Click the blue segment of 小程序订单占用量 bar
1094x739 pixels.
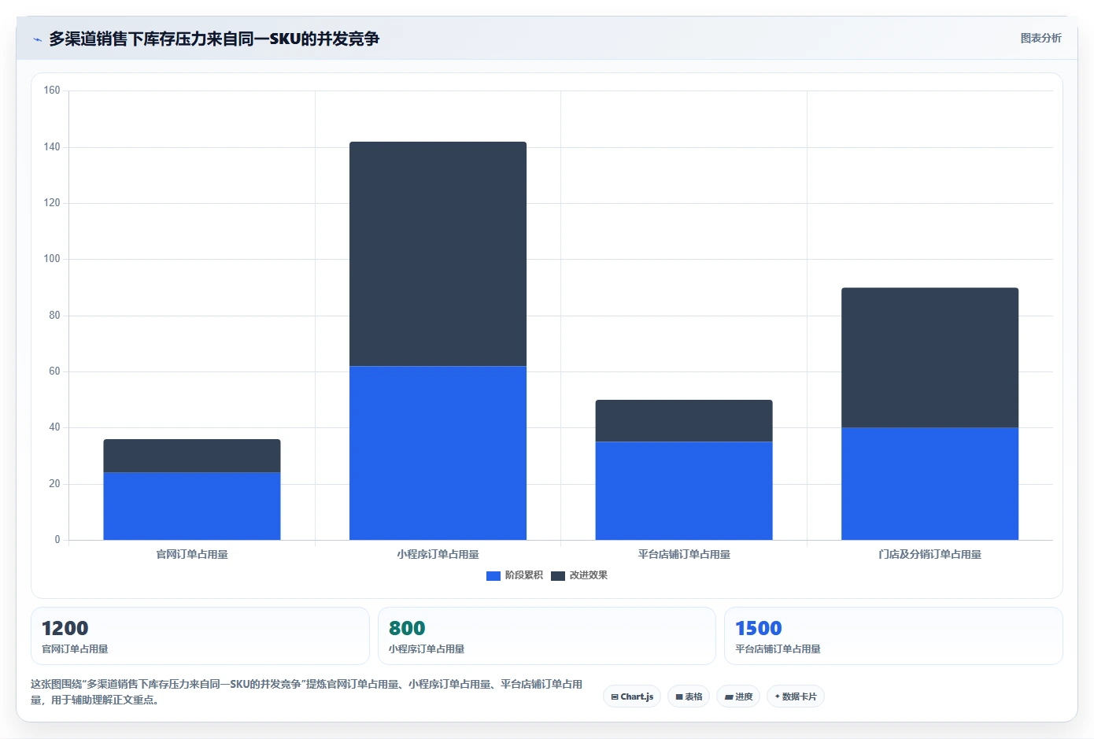click(x=438, y=453)
